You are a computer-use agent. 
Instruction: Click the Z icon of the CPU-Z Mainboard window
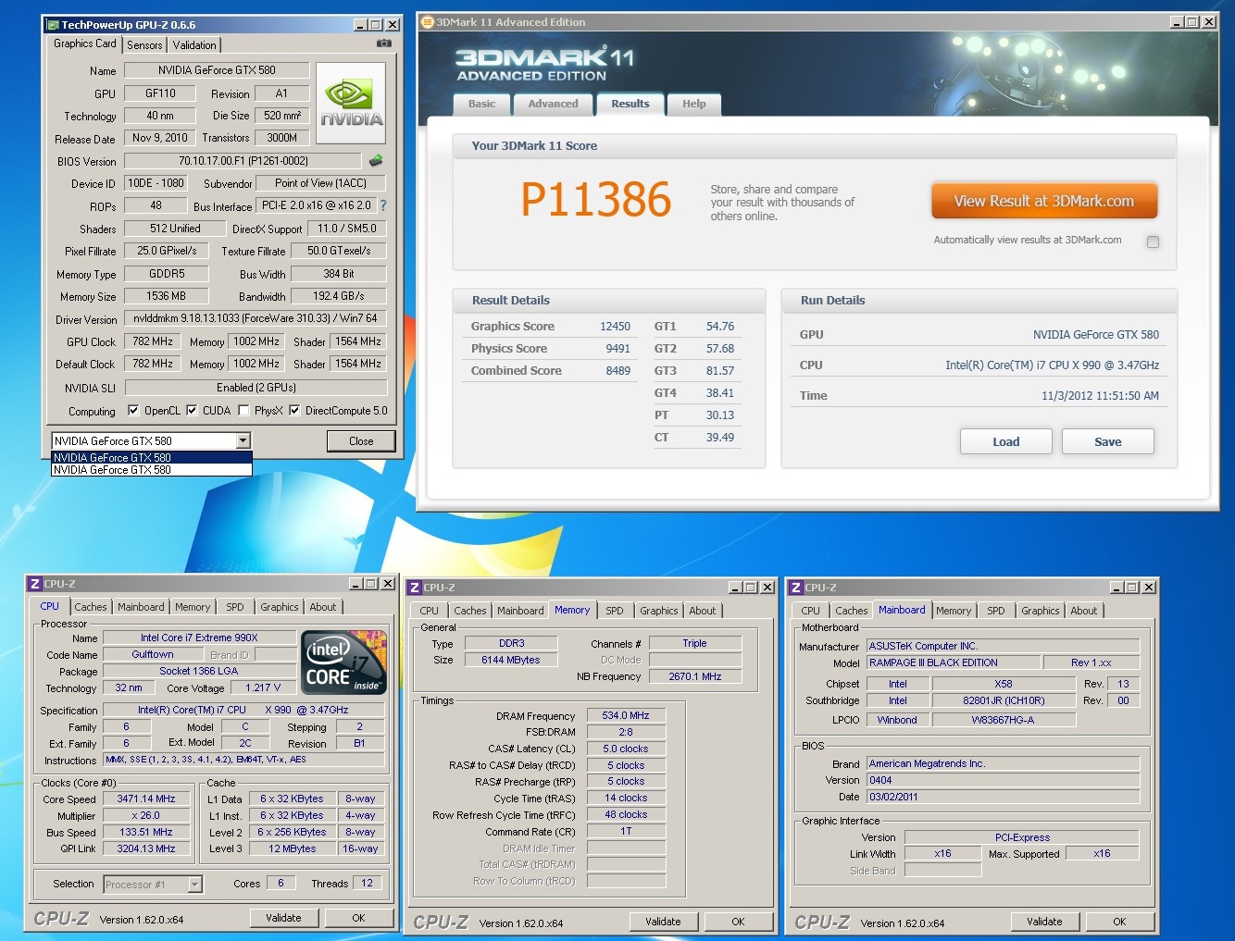click(795, 588)
